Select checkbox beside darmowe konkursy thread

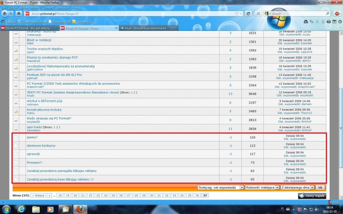[x=16, y=145]
